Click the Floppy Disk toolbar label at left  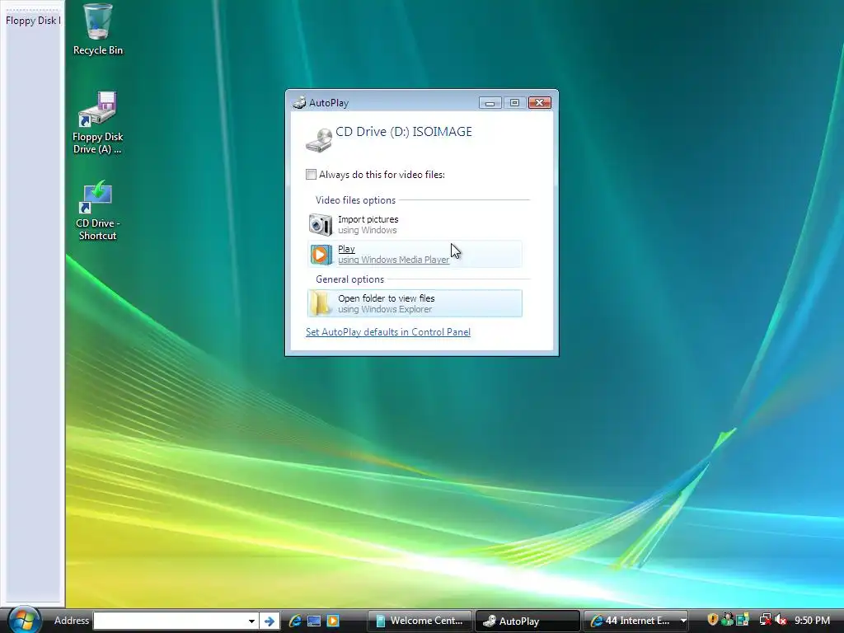click(33, 21)
